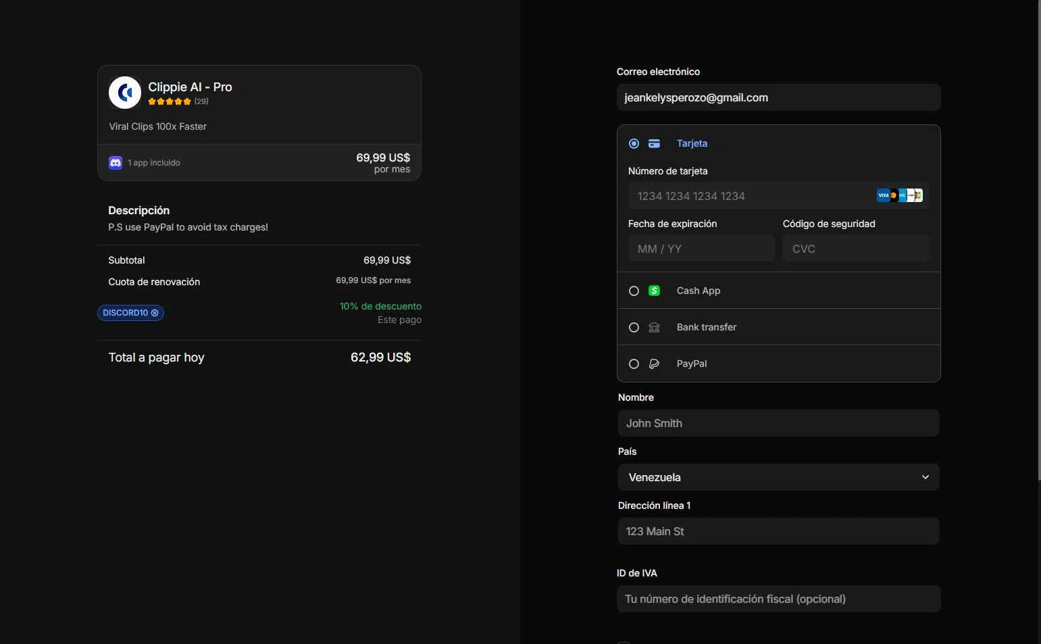Click the 'Viral Clips 100x Faster' tagline

coord(157,126)
